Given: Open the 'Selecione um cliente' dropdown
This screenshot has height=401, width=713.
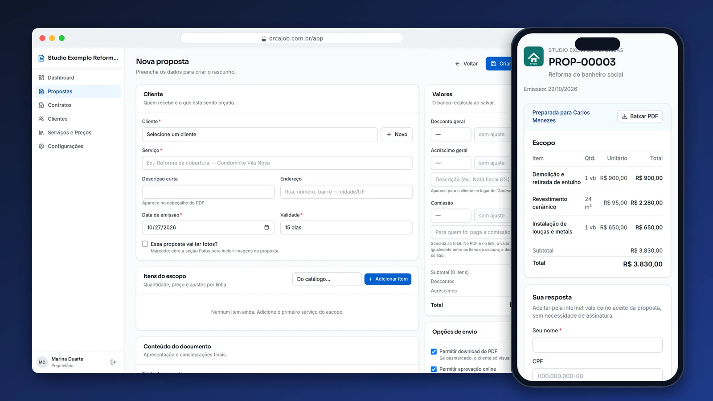Looking at the screenshot, I should (260, 135).
